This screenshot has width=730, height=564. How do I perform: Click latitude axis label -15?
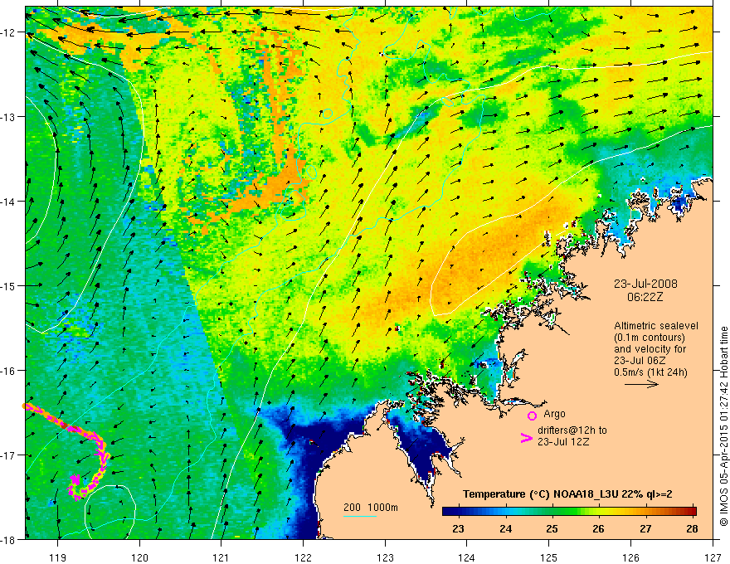8,285
